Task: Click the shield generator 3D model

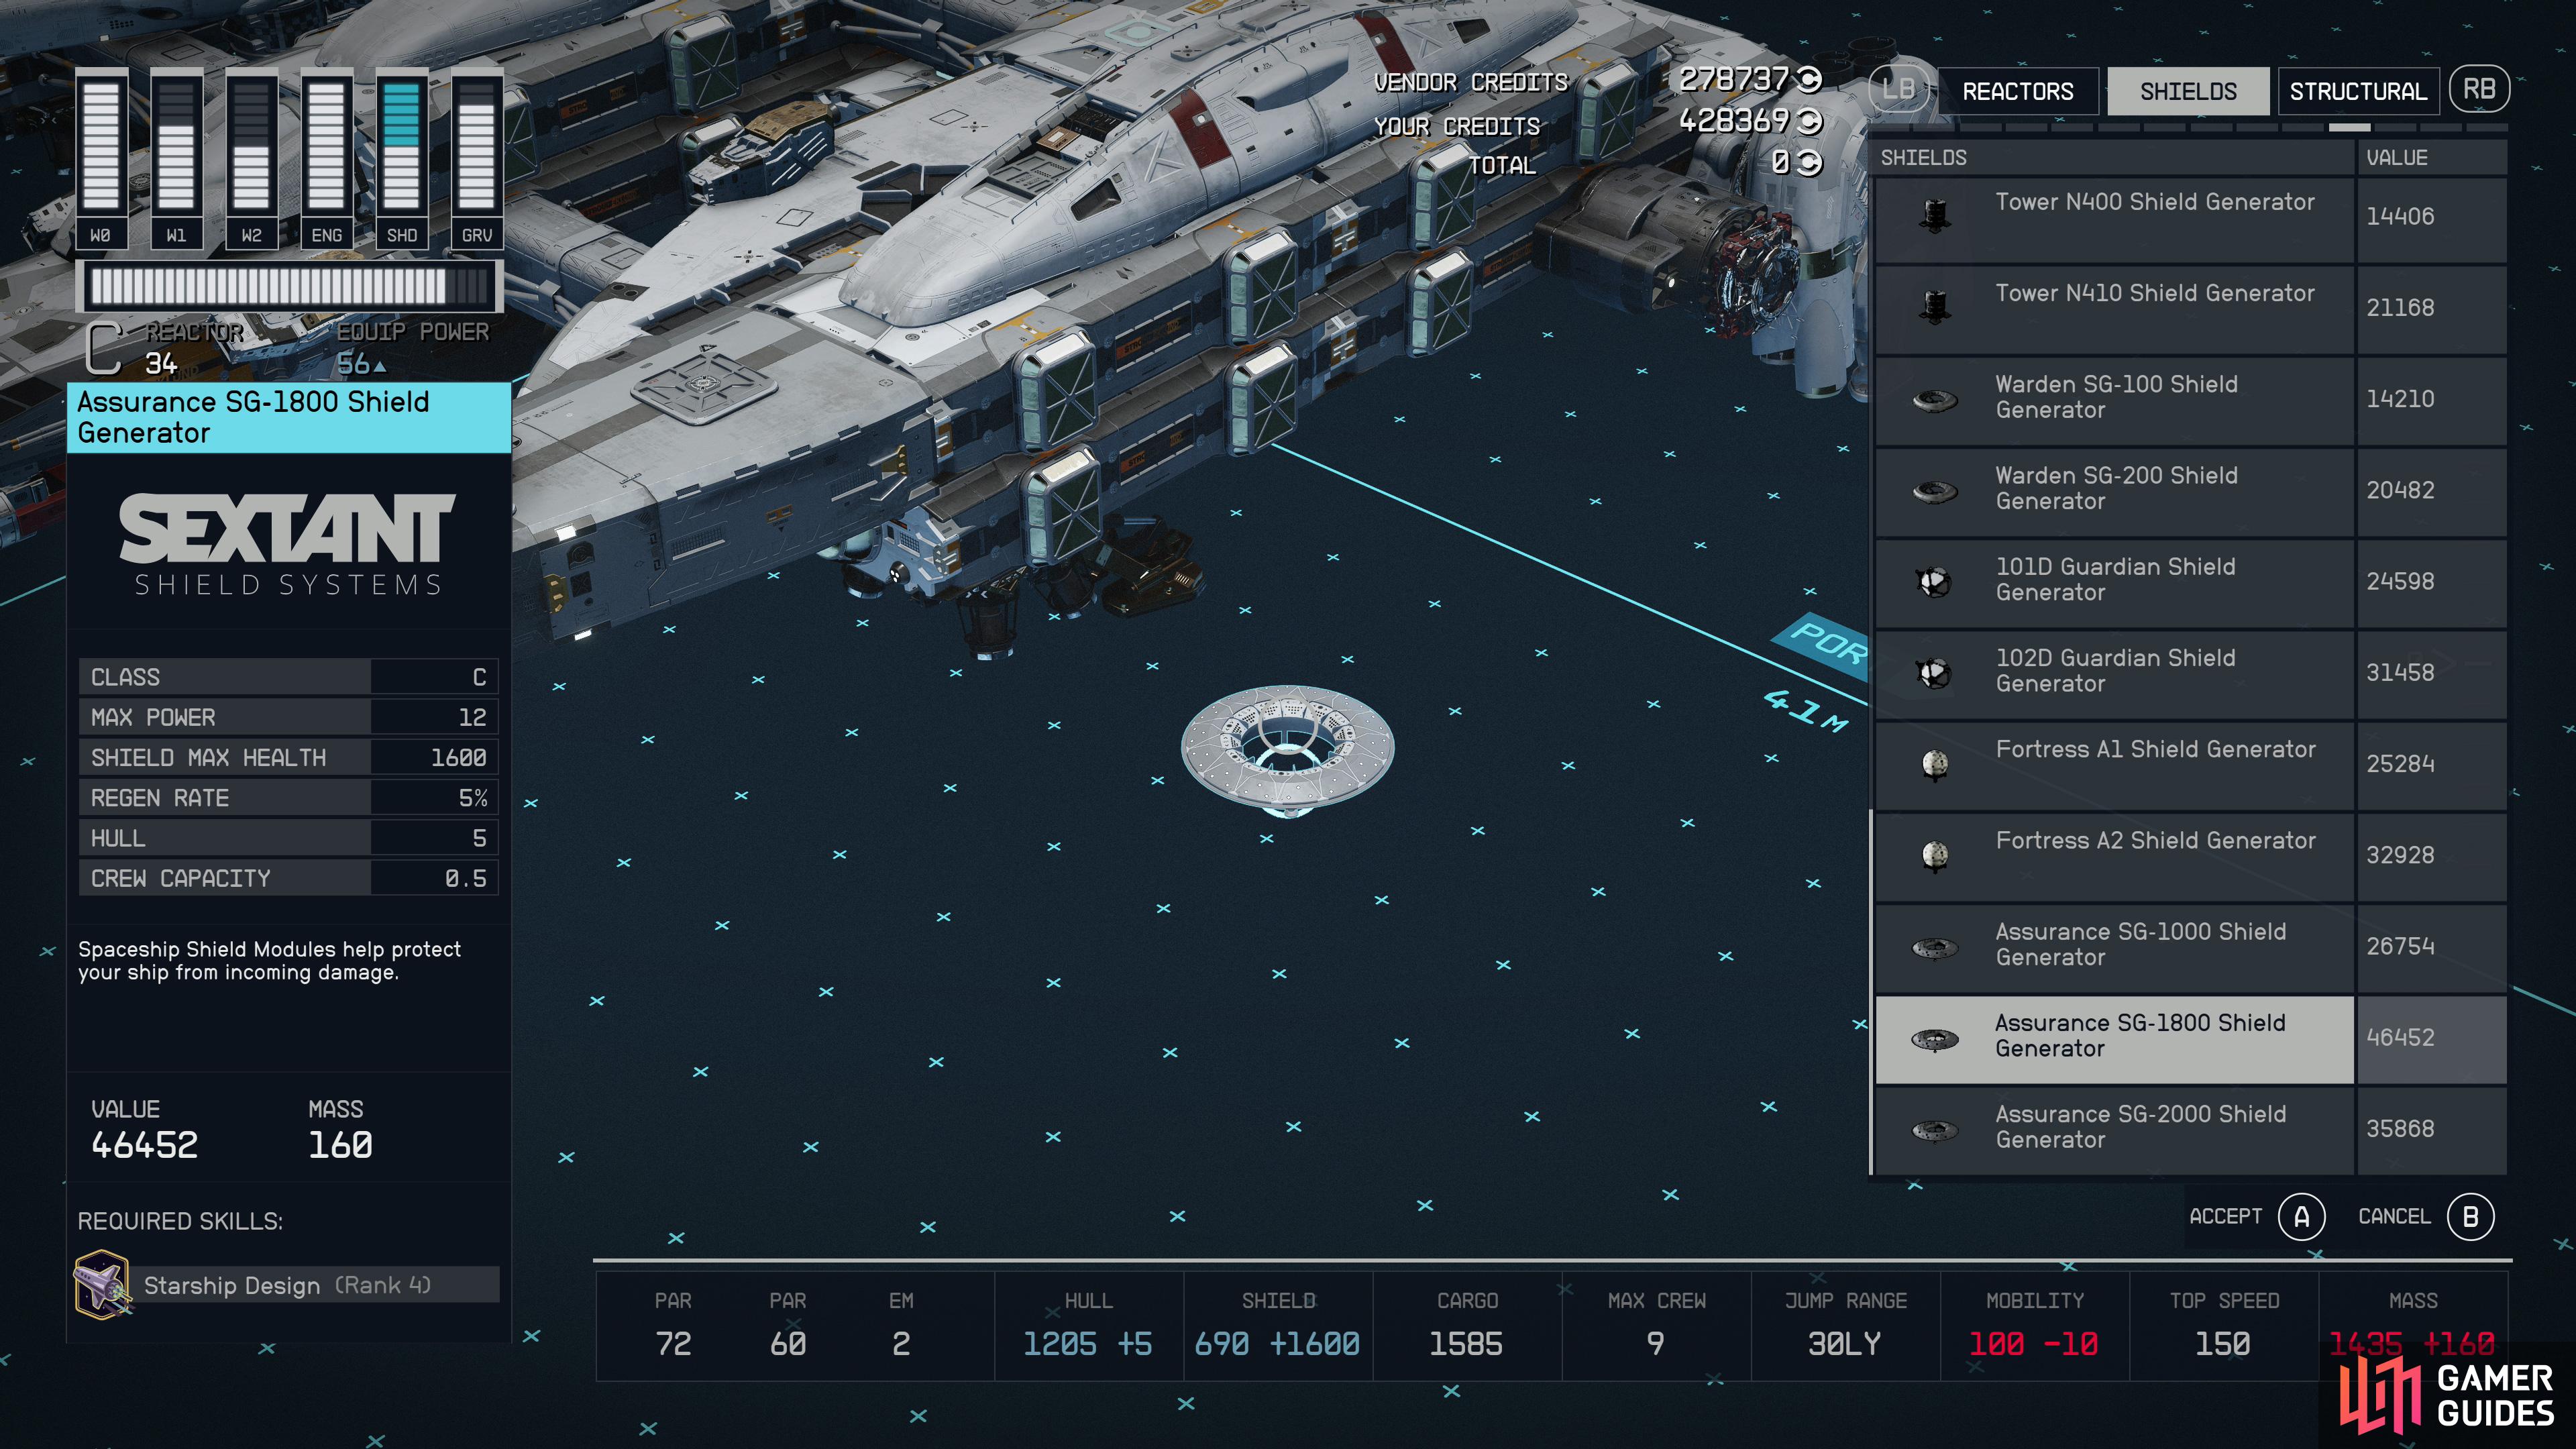Action: coord(1287,750)
